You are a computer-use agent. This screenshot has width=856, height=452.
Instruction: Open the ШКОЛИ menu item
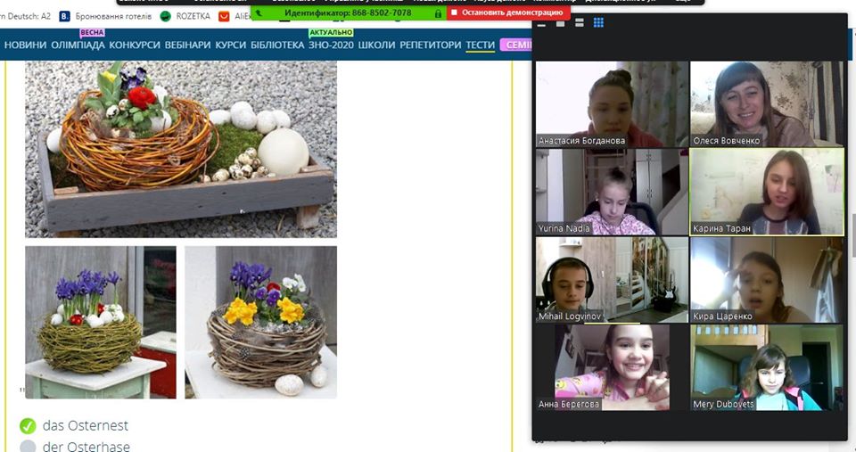coord(376,45)
